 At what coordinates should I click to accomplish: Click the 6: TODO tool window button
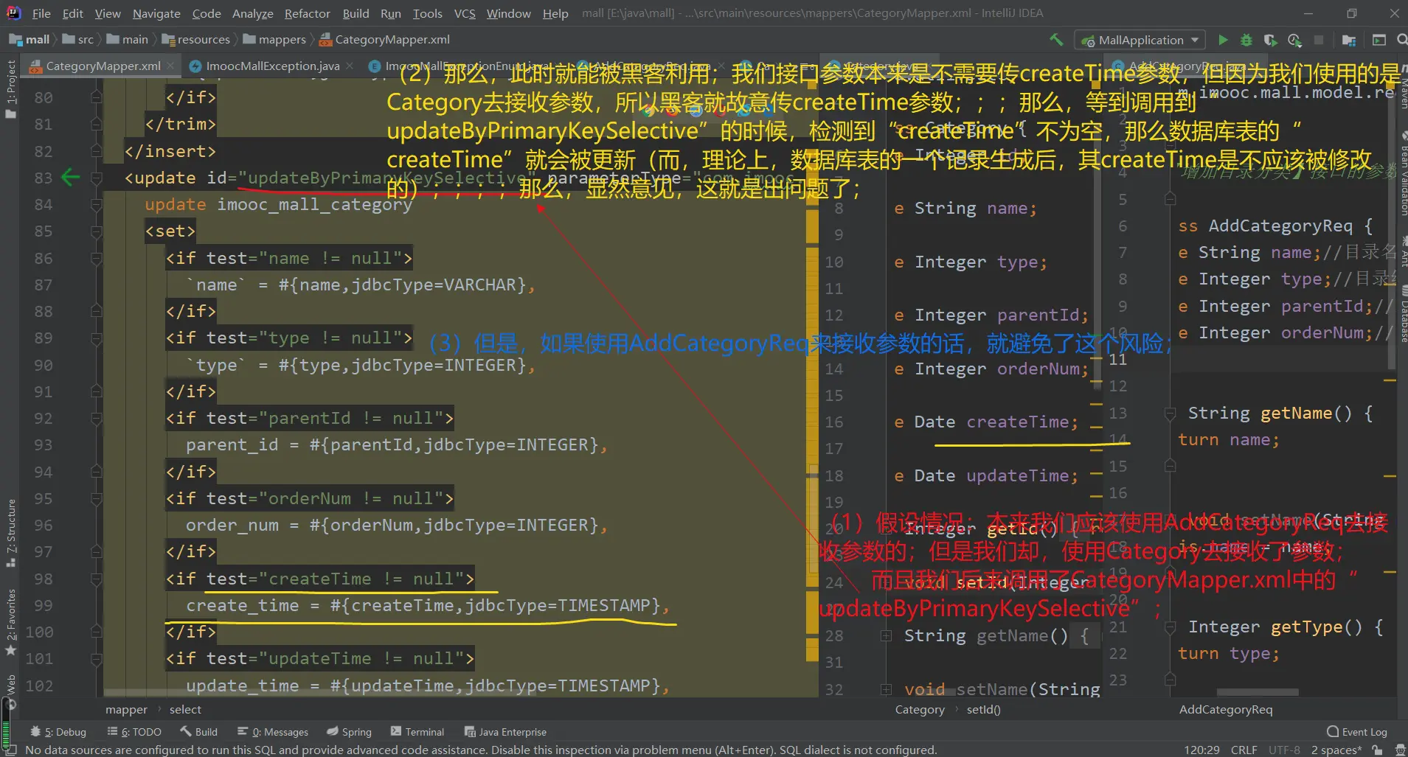(x=134, y=732)
